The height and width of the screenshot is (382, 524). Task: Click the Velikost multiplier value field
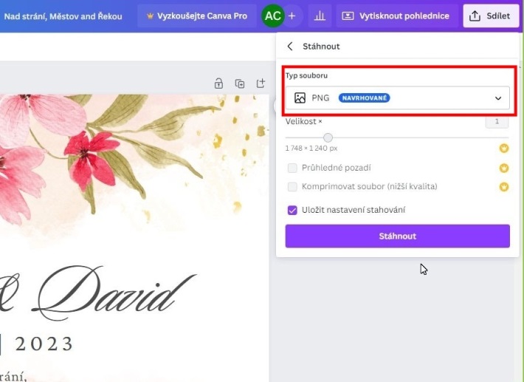coord(497,122)
